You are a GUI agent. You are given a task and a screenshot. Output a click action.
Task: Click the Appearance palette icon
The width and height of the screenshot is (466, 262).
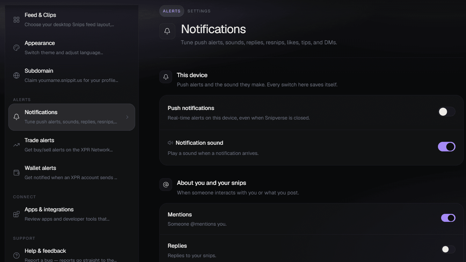coord(17,48)
